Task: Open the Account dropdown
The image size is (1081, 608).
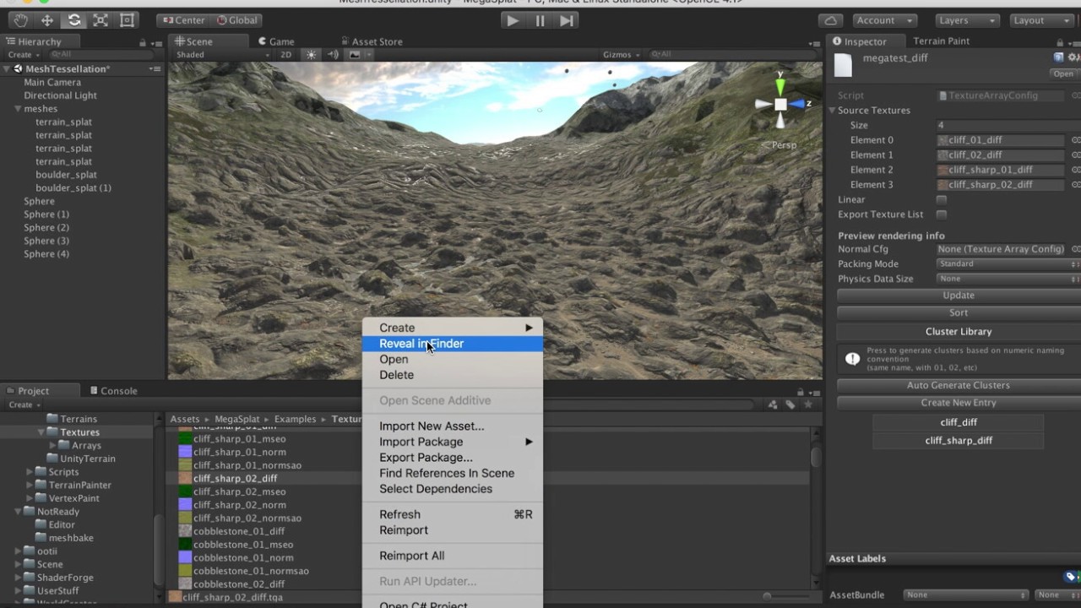Action: tap(884, 20)
